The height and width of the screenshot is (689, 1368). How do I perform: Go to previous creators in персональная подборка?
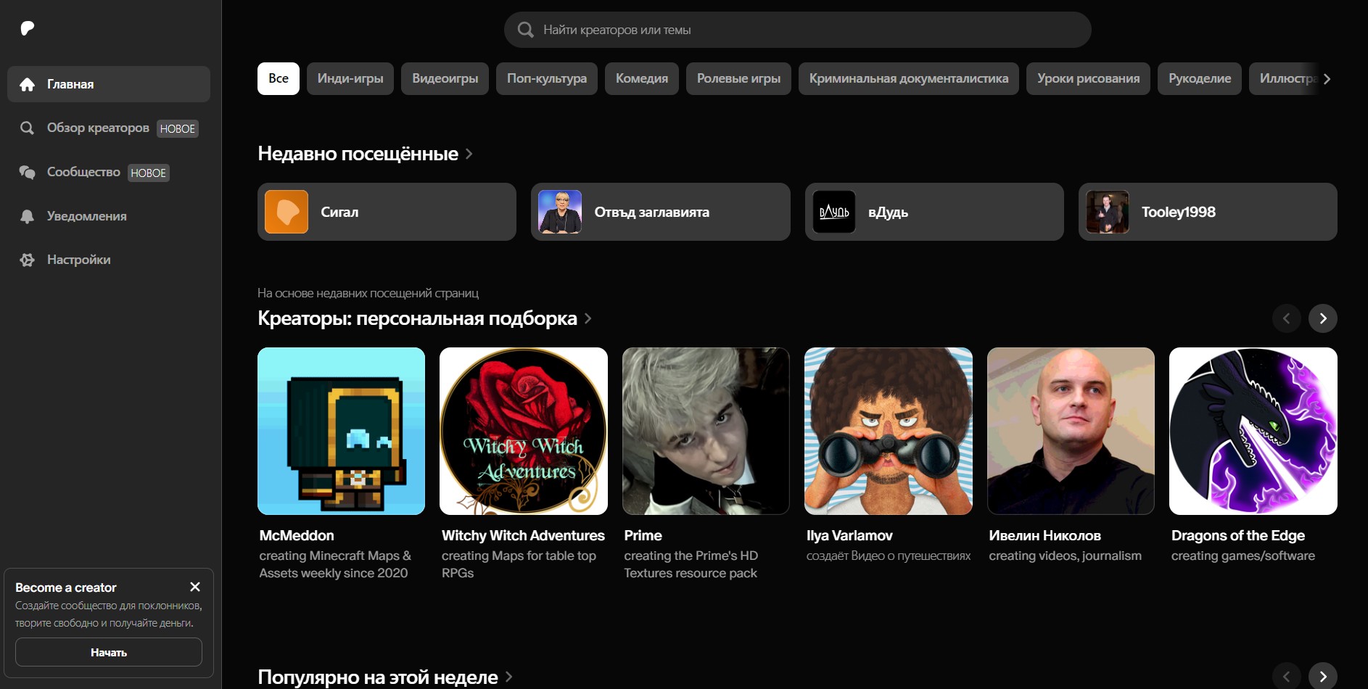tap(1287, 318)
